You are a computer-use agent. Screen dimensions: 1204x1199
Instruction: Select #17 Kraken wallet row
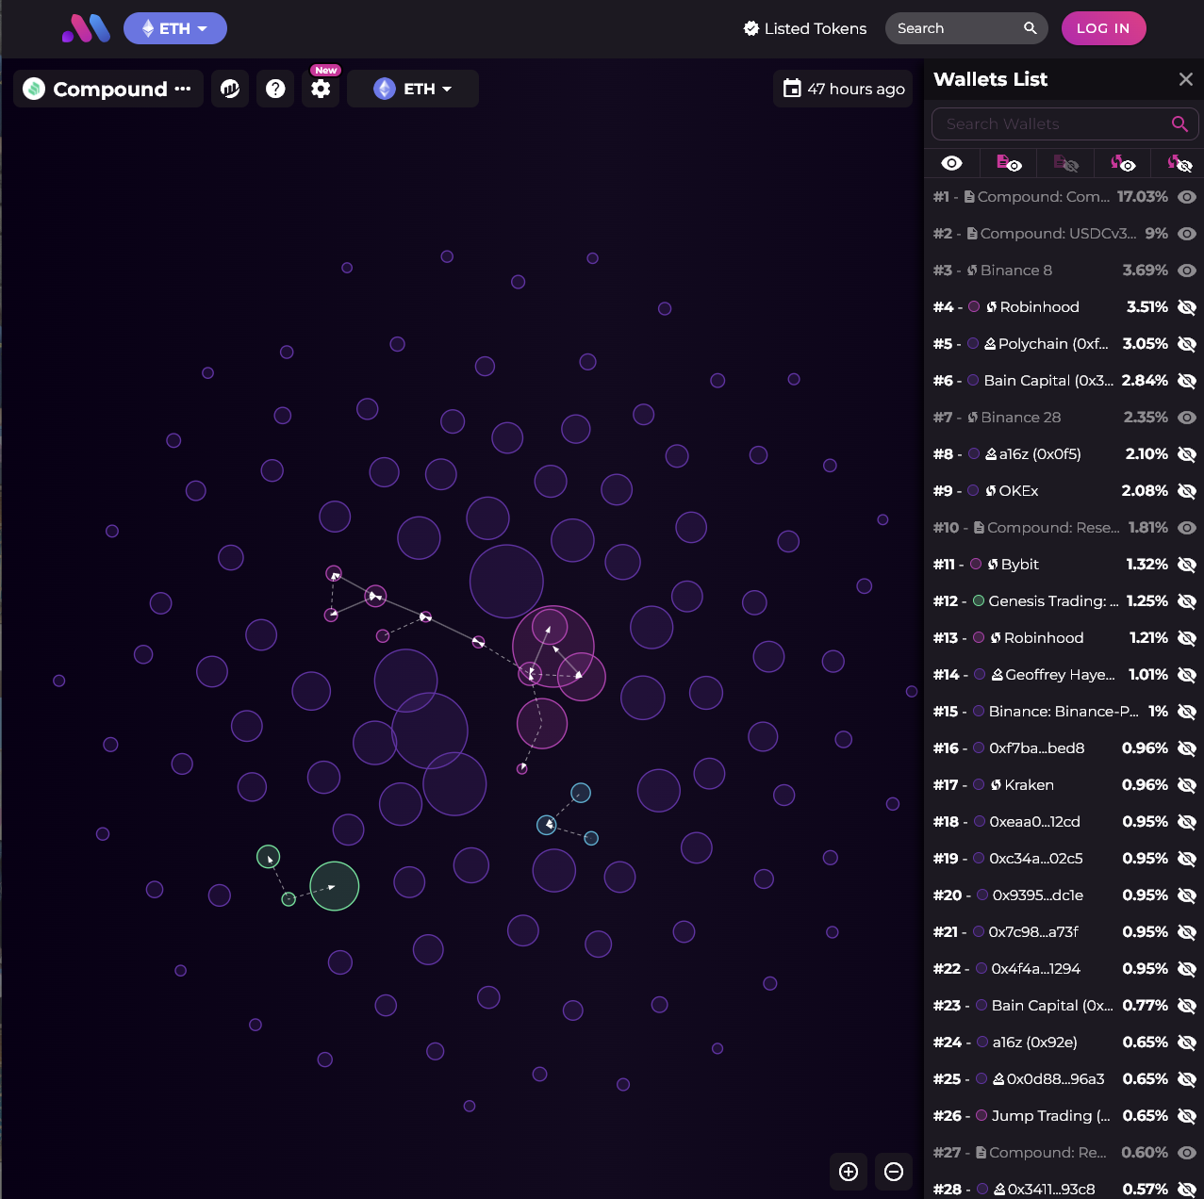(x=1064, y=785)
